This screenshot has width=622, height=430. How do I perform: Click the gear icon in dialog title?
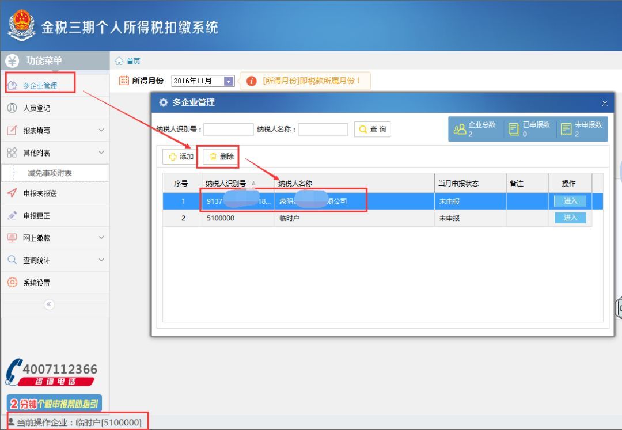coord(164,102)
